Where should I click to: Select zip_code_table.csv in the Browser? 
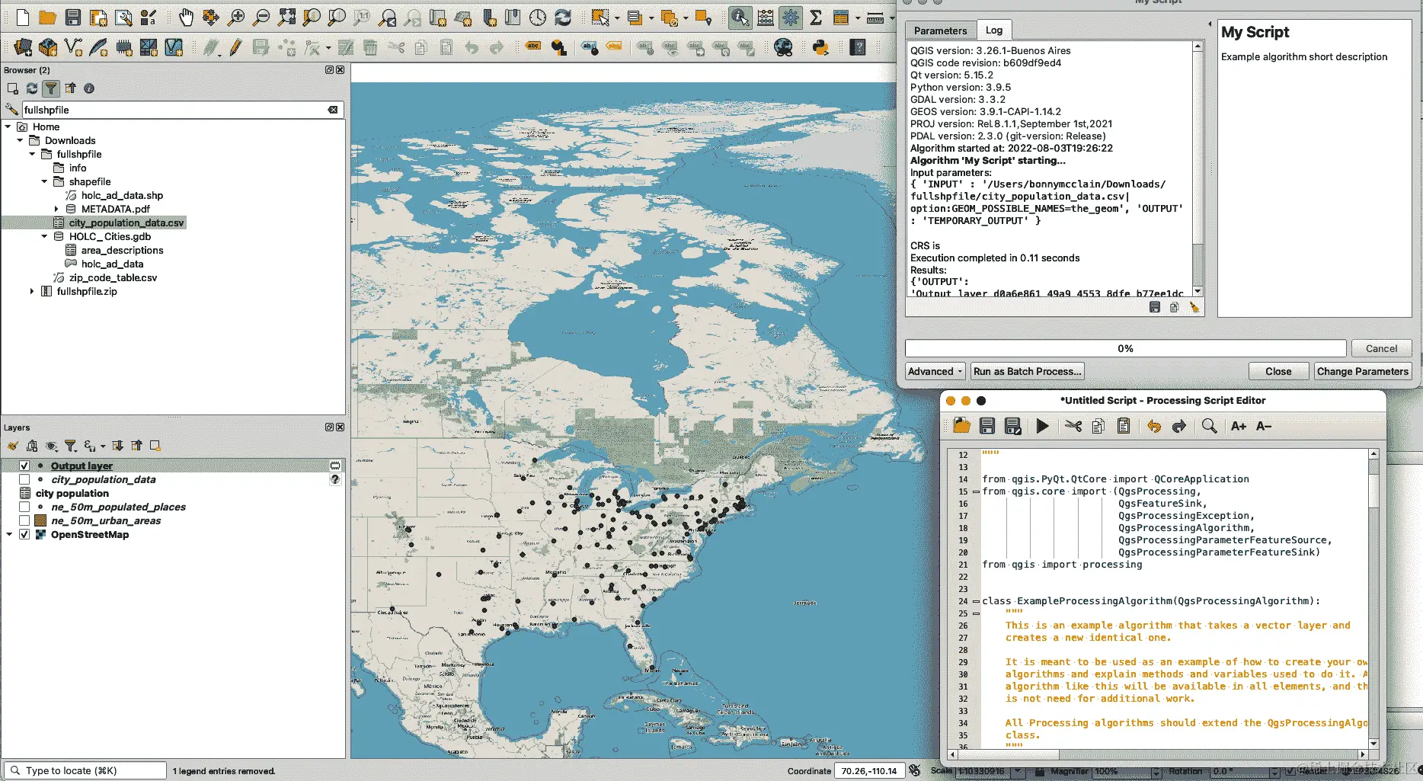[x=113, y=277]
